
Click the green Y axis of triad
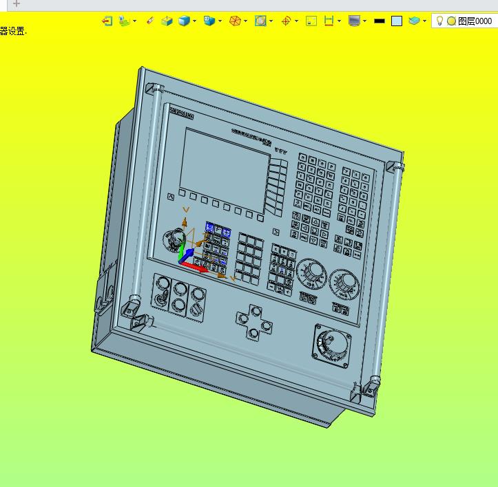click(180, 253)
